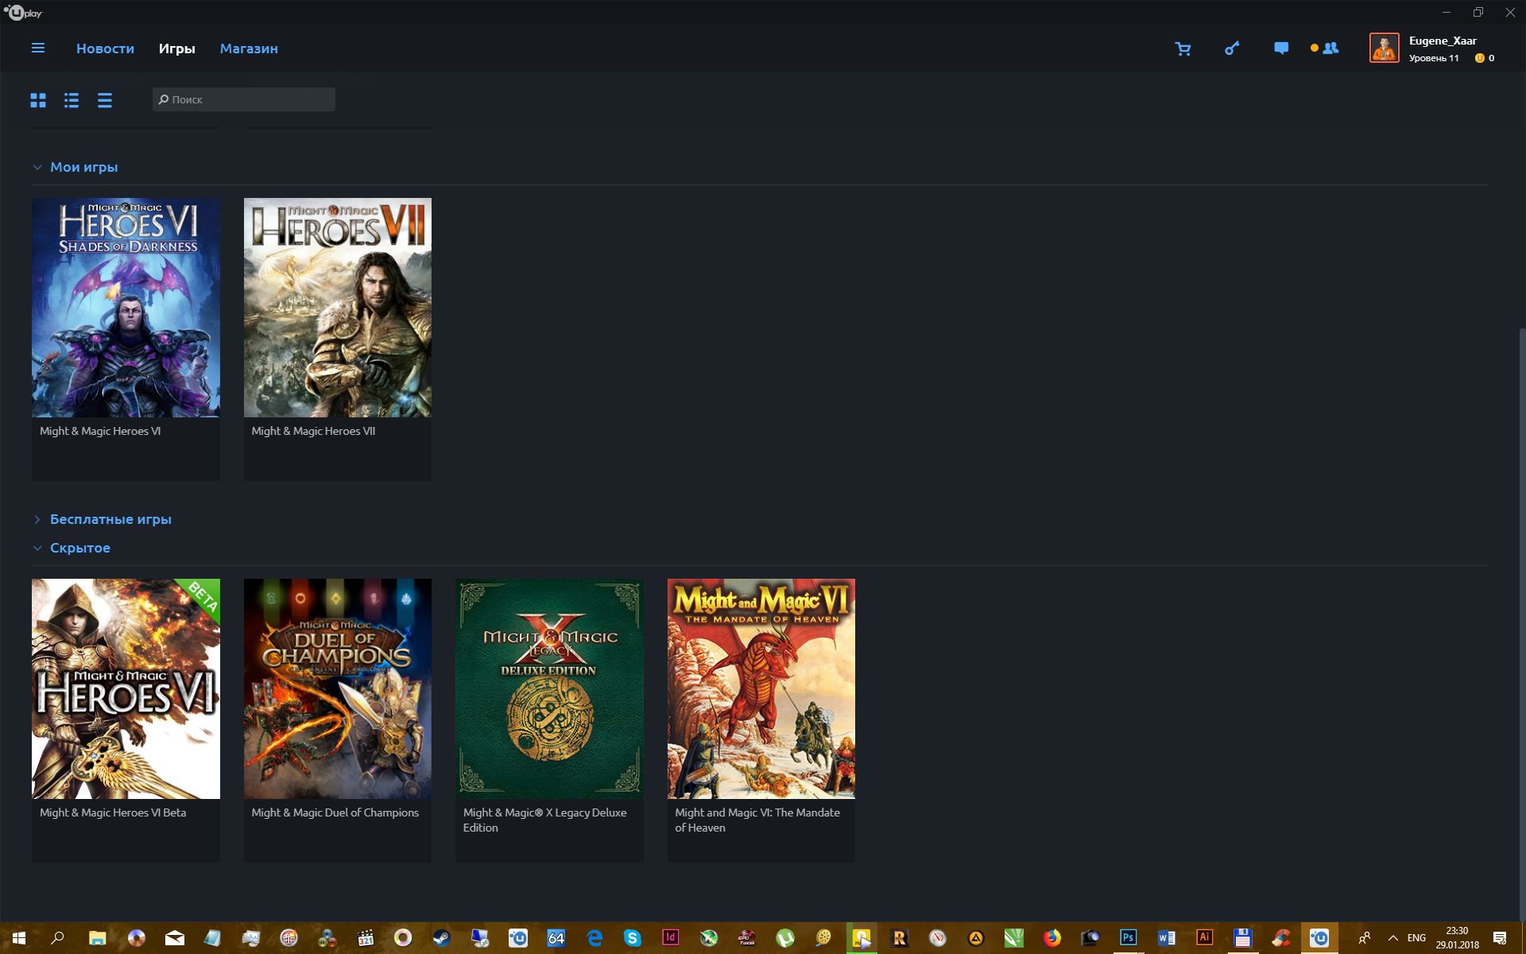Switch to the Новости tab
The image size is (1526, 954).
tap(105, 48)
